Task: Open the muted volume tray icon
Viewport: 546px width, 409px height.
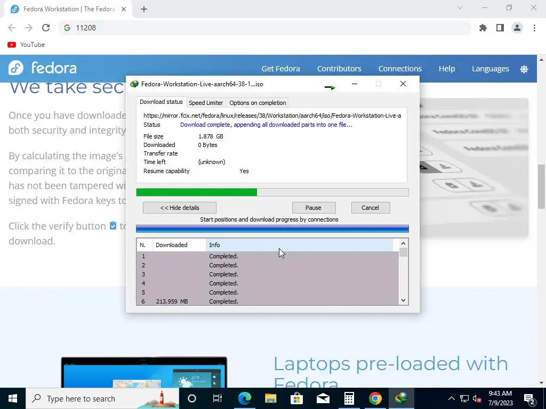Action: tap(477, 398)
